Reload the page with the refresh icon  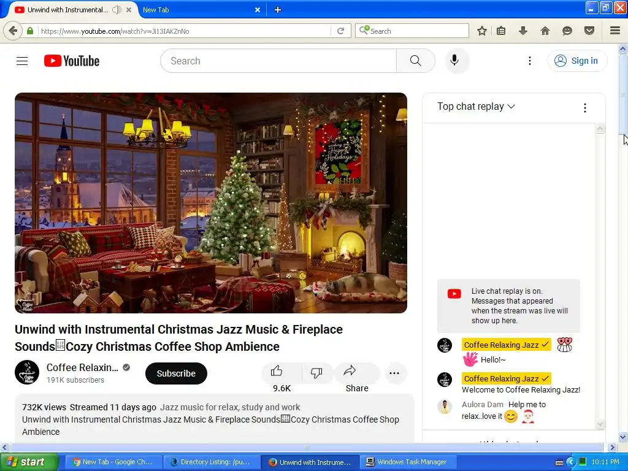[340, 31]
